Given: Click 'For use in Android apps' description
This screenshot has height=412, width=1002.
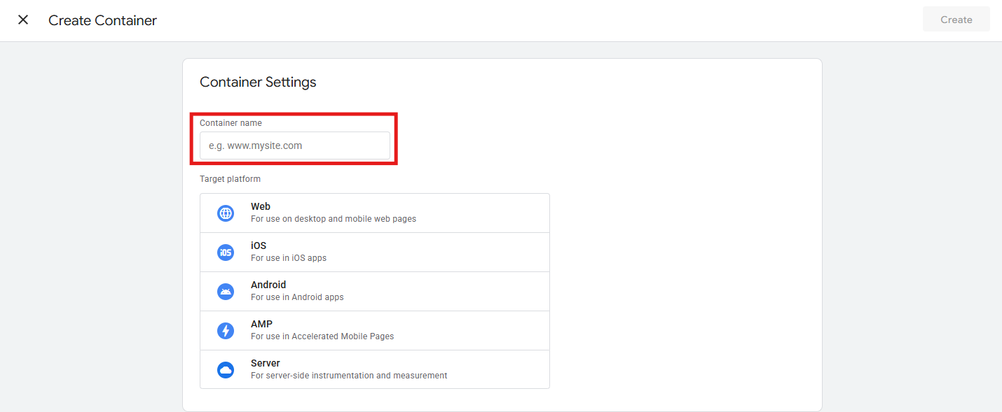Looking at the screenshot, I should [x=297, y=297].
